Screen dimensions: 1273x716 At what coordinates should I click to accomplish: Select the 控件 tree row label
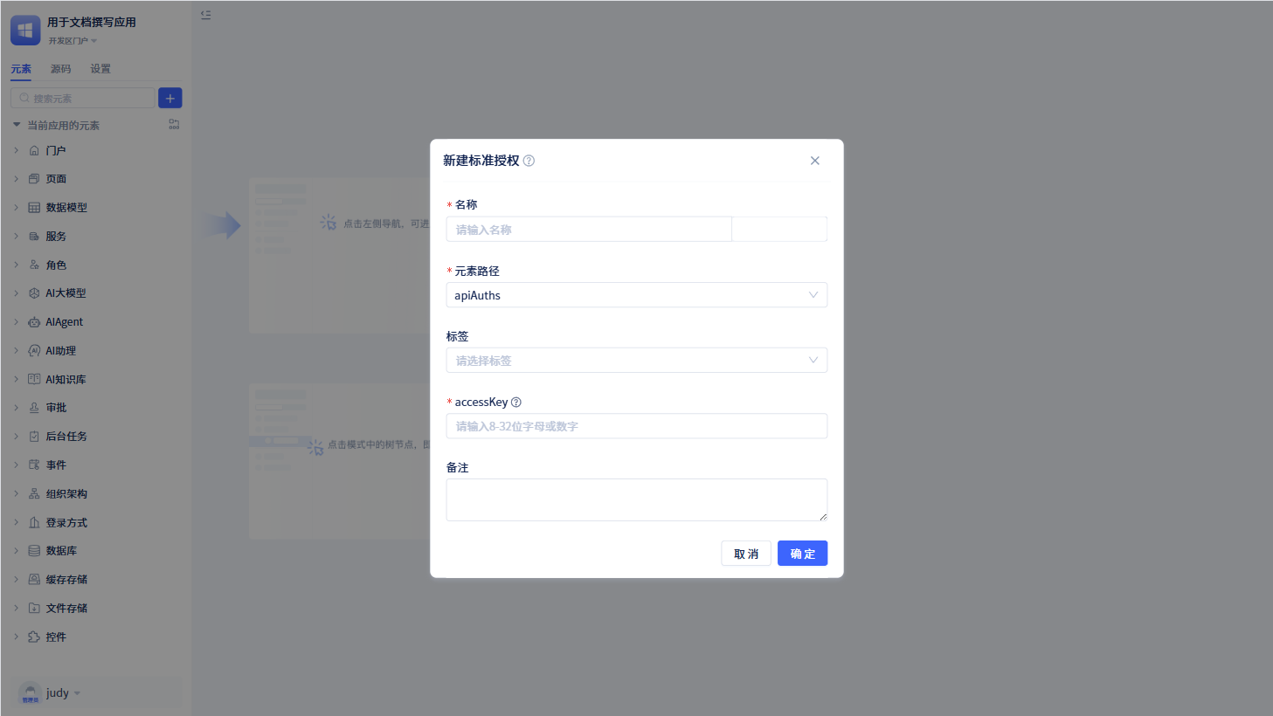pos(56,637)
